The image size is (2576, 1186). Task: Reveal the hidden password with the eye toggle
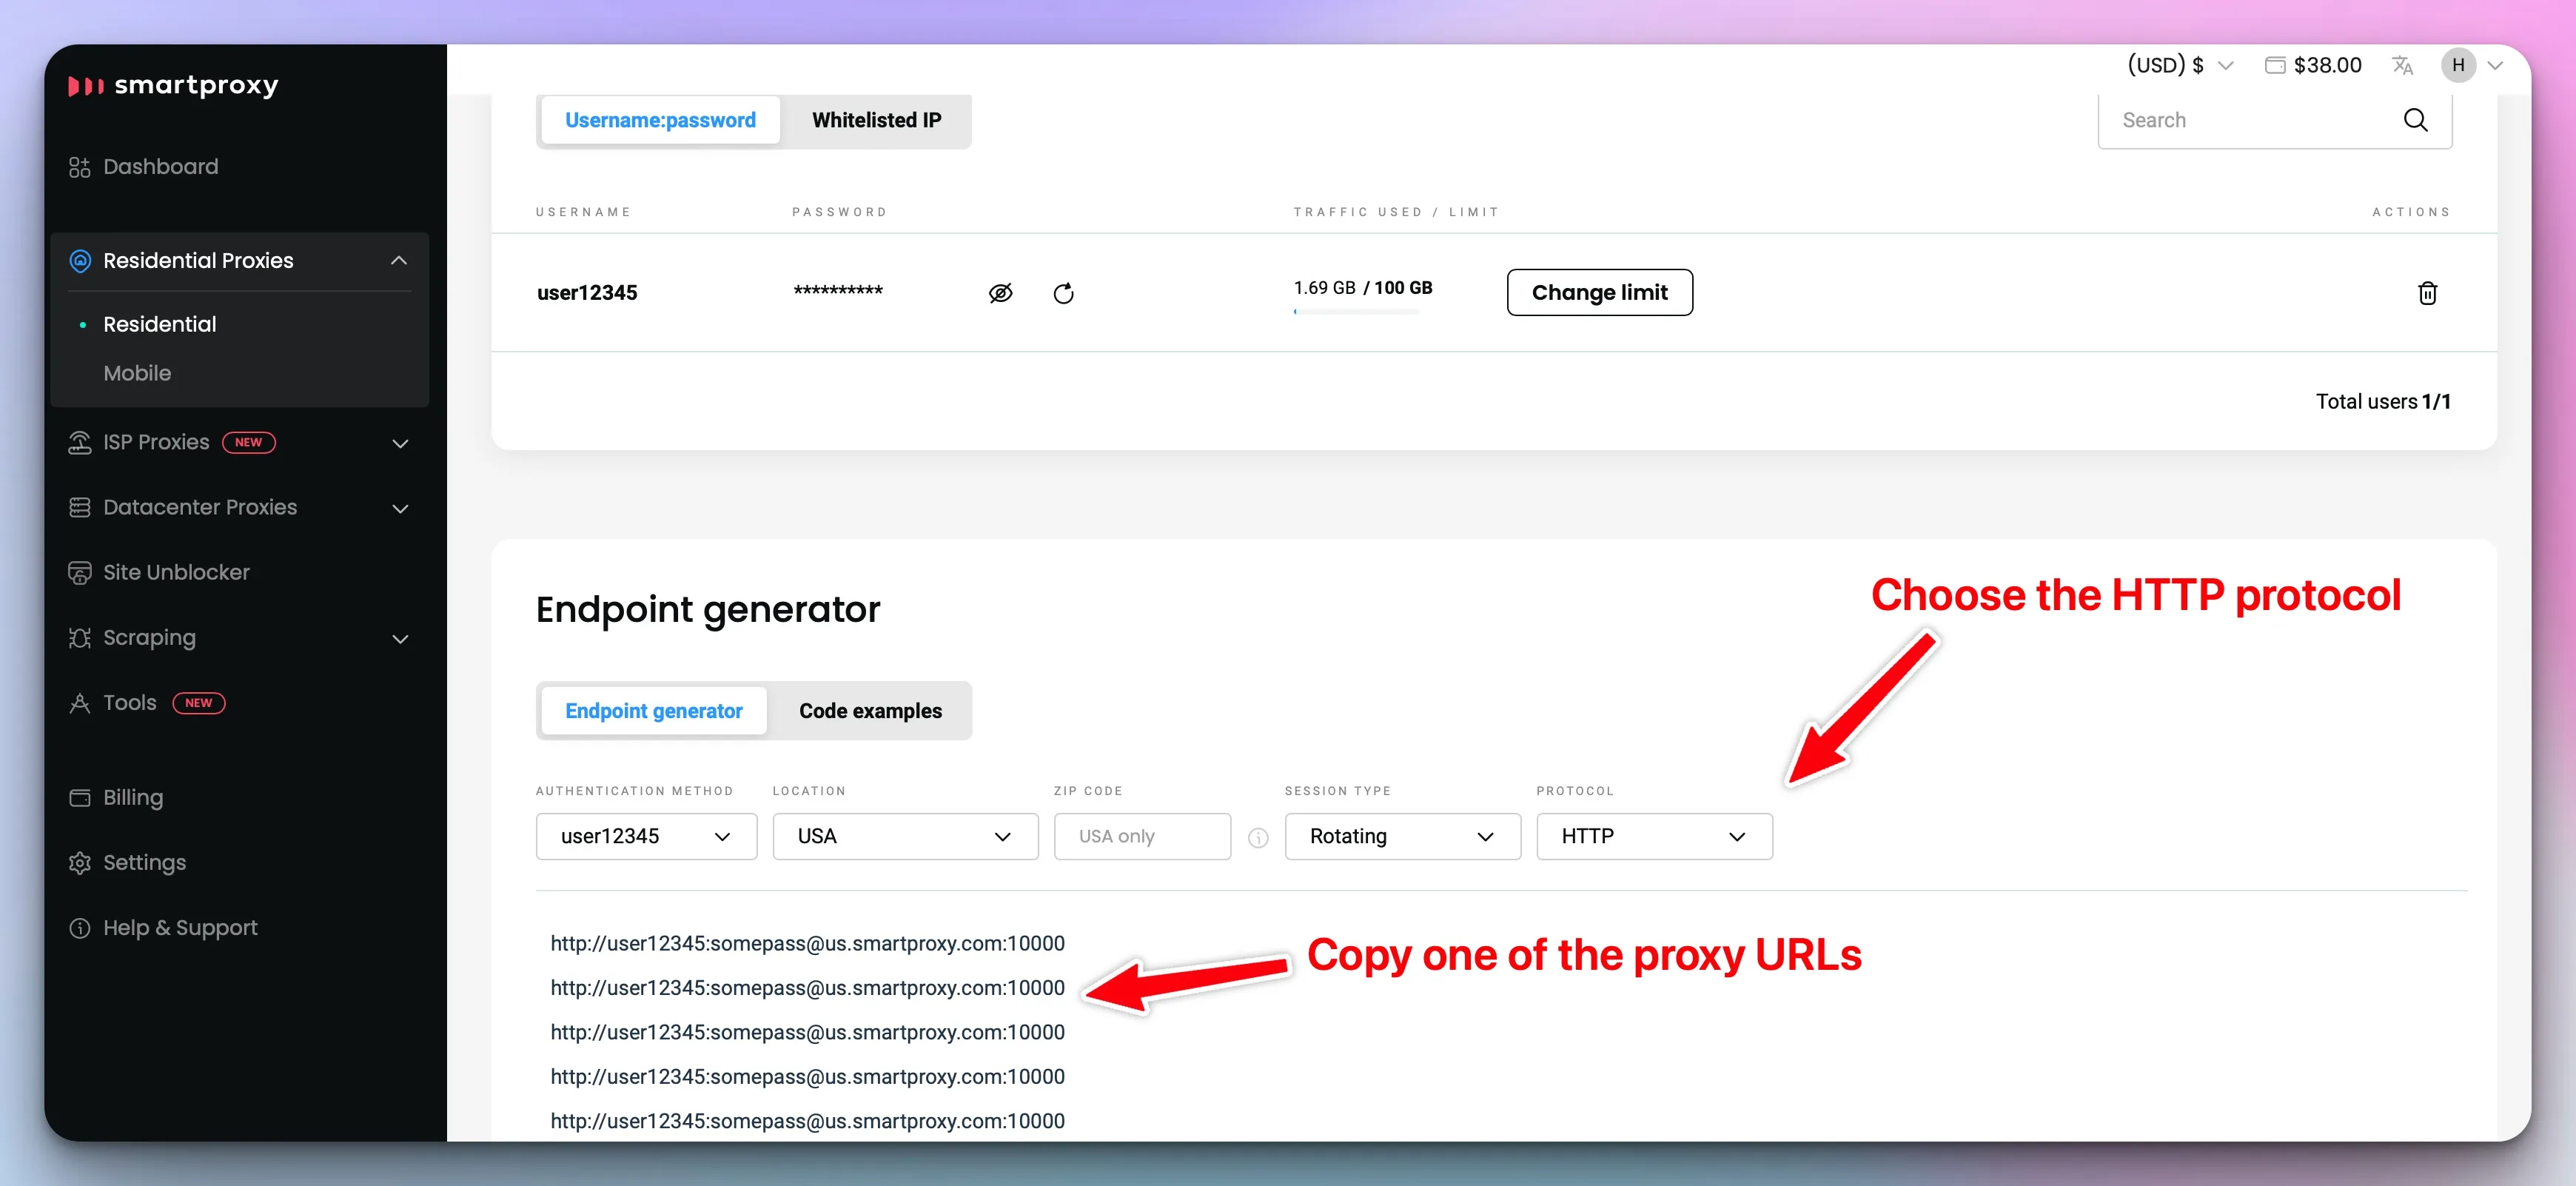[x=1000, y=292]
